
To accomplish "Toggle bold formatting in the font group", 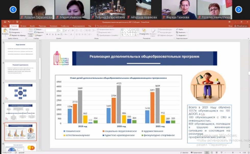I will click(47, 34).
